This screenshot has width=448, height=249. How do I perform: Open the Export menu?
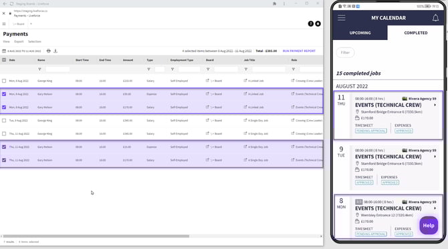point(19,41)
